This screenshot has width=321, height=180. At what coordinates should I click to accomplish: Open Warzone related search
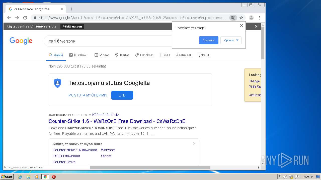click(108, 150)
